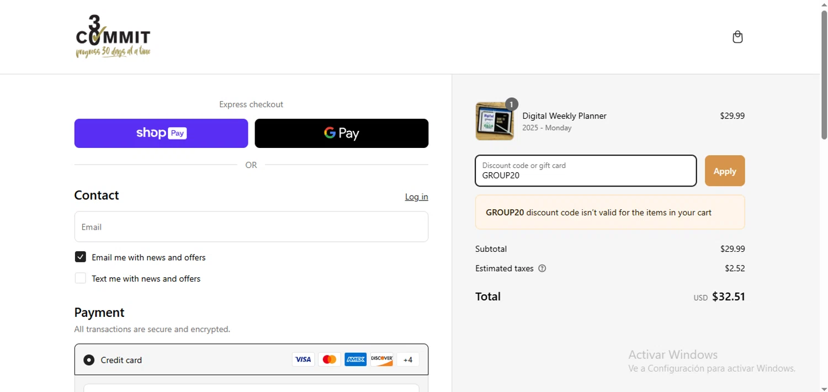The image size is (828, 392).
Task: Pay with Google Pay express checkout
Action: [342, 133]
